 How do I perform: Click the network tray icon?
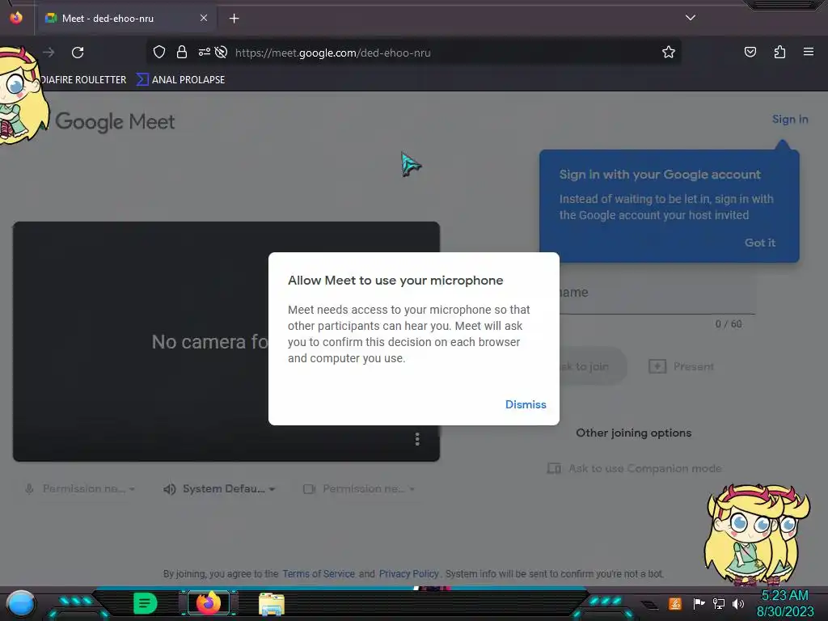tap(719, 603)
